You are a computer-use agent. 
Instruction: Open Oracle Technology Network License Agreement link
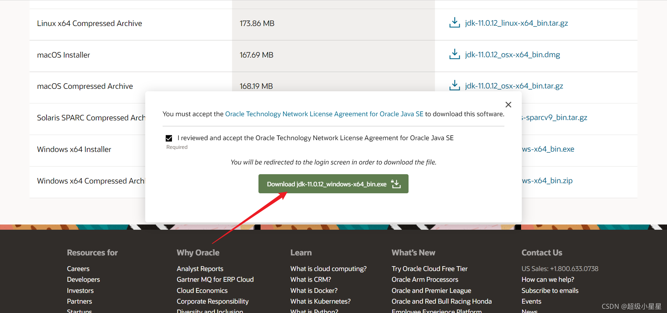pos(324,114)
